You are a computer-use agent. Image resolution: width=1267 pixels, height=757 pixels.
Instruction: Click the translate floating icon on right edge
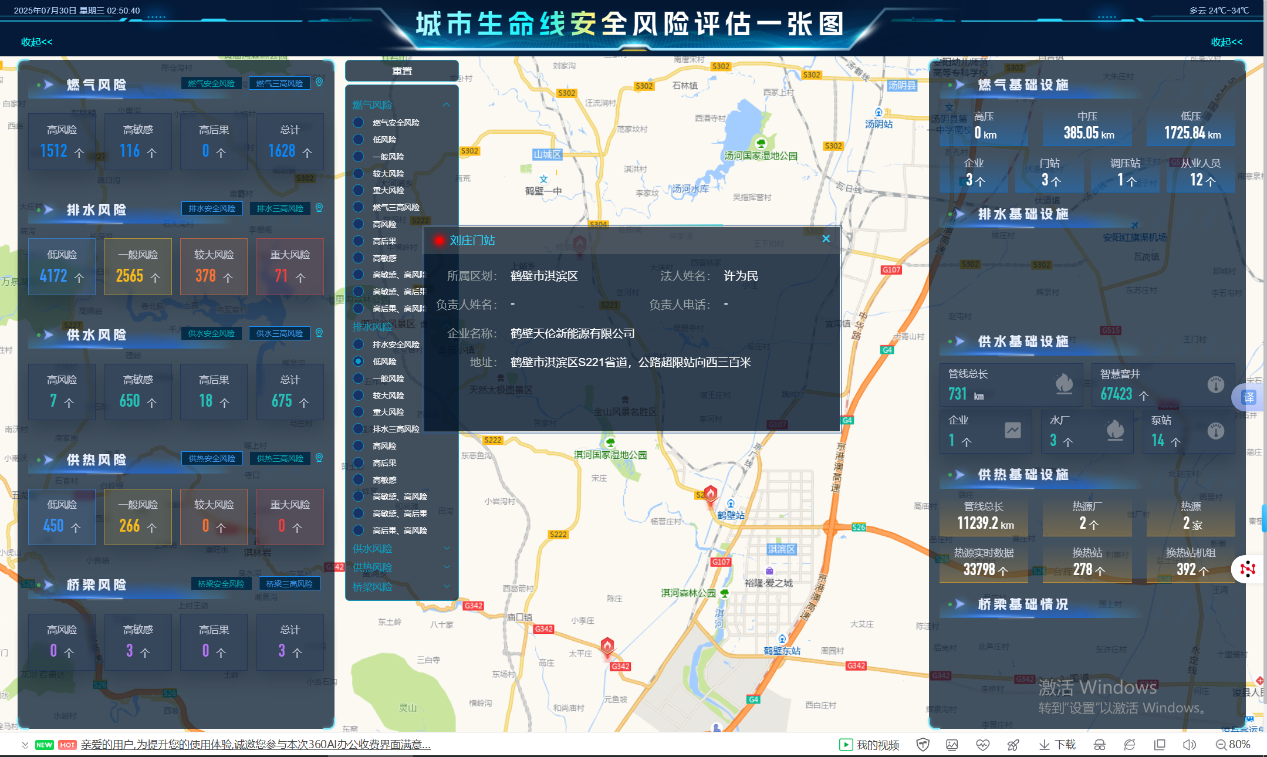[1249, 397]
